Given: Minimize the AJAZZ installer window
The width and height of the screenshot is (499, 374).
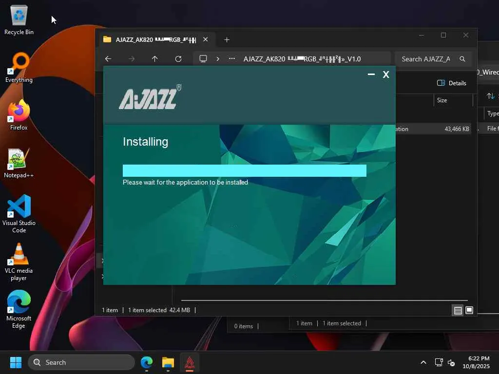Looking at the screenshot, I should (371, 75).
